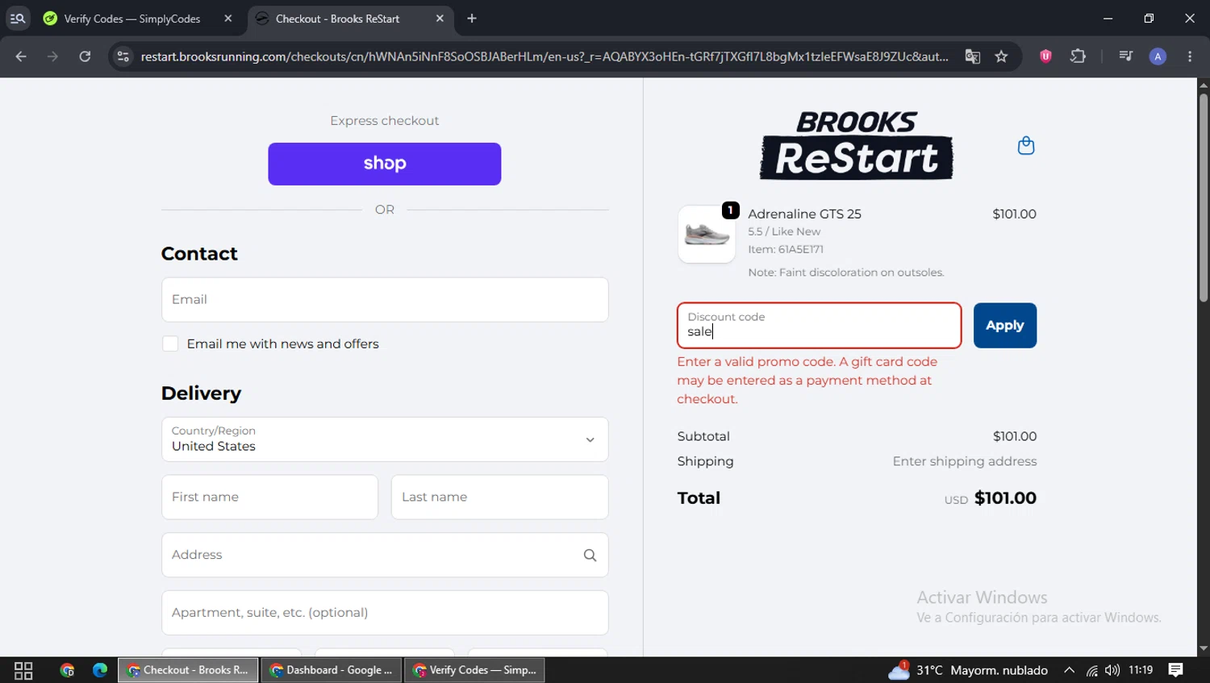Focus the Last name field
The width and height of the screenshot is (1210, 683).
pyautogui.click(x=499, y=497)
